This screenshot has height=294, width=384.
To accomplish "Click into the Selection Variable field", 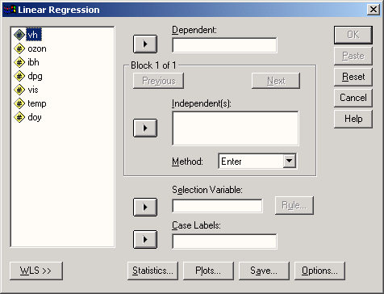I will 217,206.
